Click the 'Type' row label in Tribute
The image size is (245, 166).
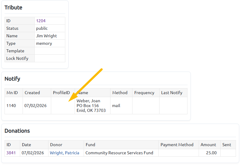(11, 43)
